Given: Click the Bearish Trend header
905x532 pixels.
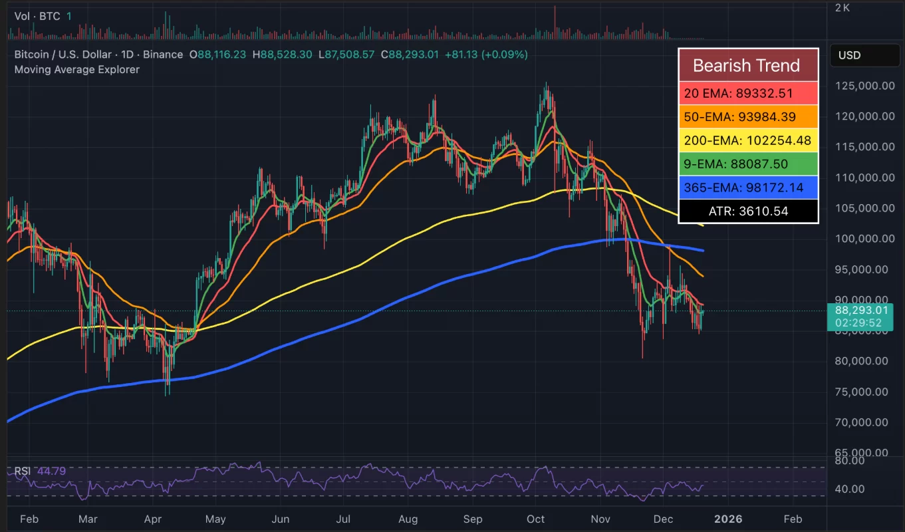Looking at the screenshot, I should [748, 65].
